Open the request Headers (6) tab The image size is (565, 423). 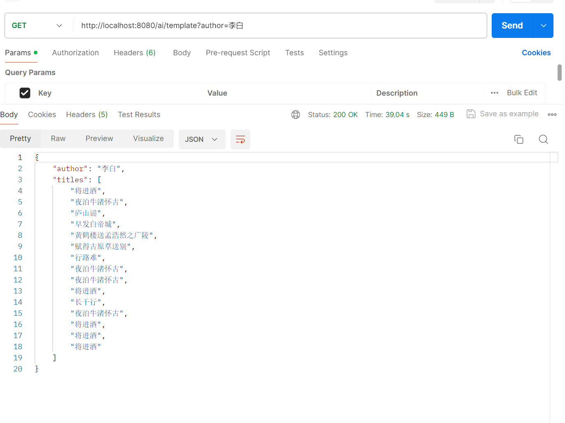[135, 53]
